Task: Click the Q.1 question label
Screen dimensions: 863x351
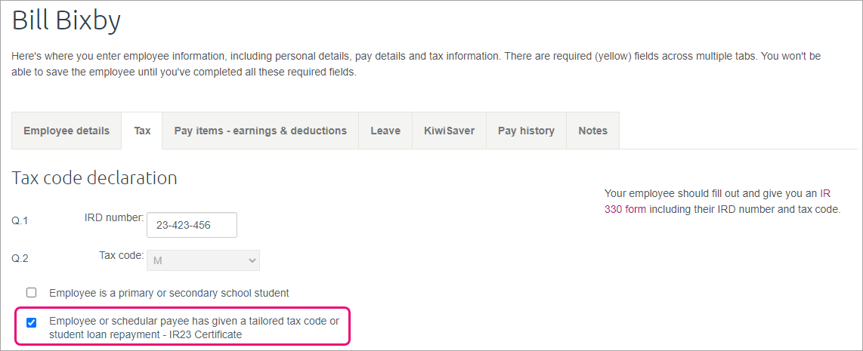Action: coord(20,220)
